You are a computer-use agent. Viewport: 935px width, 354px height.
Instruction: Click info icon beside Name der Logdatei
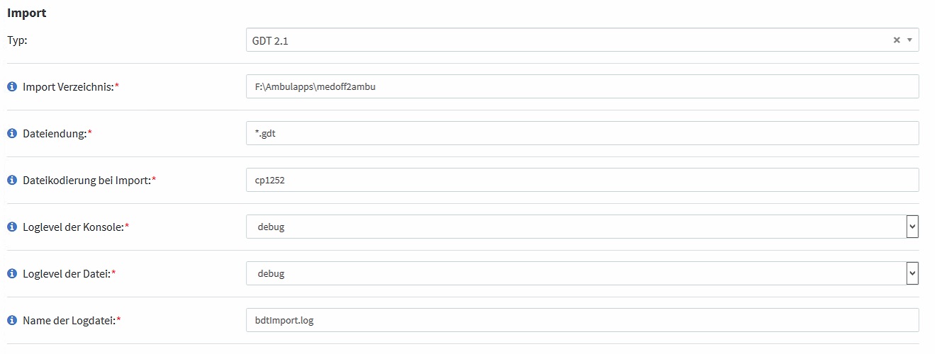(12, 321)
